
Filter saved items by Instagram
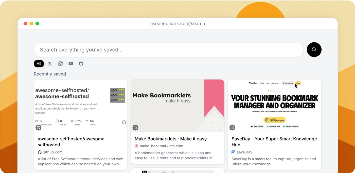tap(60, 64)
